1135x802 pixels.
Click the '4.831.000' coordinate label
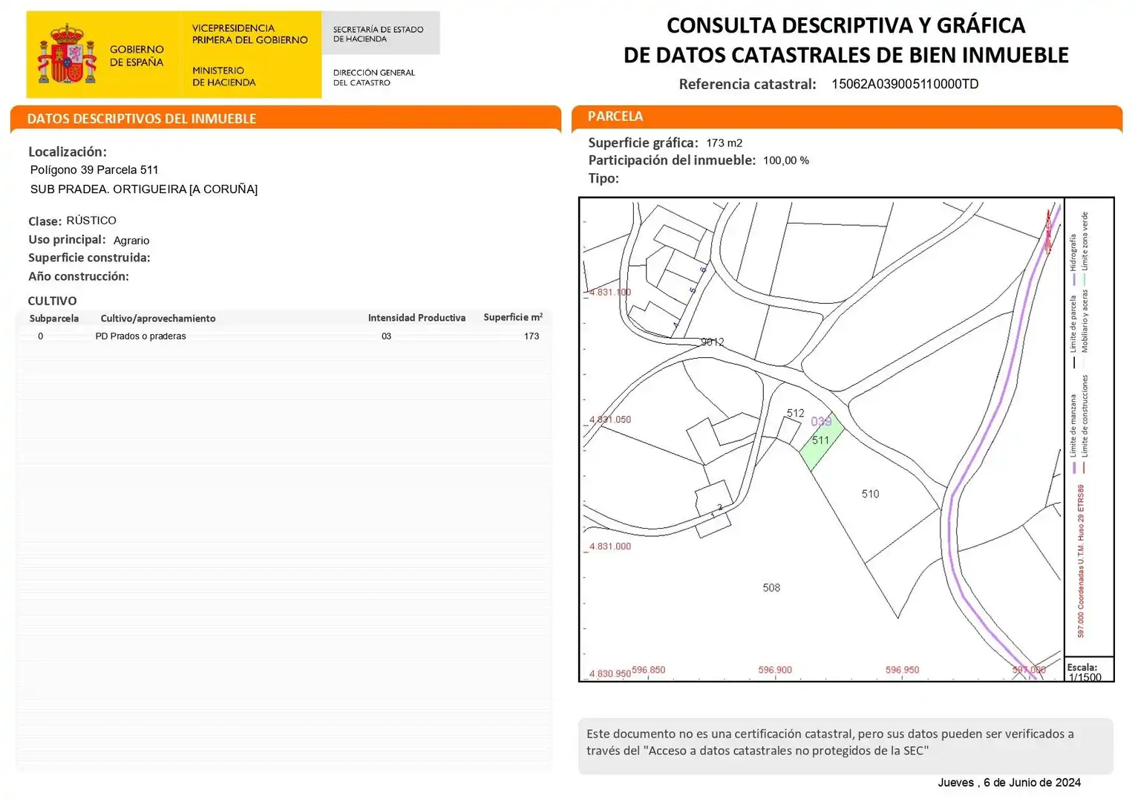pyautogui.click(x=610, y=546)
